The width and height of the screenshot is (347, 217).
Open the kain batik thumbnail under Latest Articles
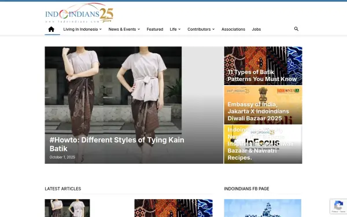click(x=67, y=208)
